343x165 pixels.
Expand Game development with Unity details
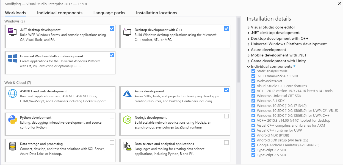[x=248, y=61]
